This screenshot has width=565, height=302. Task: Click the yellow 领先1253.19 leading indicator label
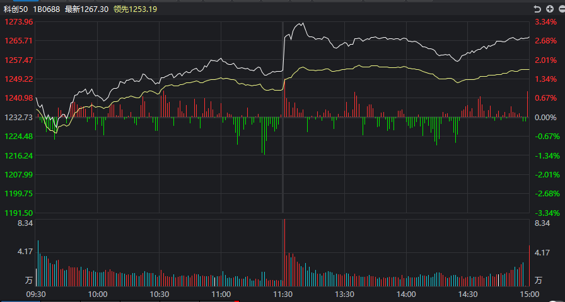pos(135,9)
